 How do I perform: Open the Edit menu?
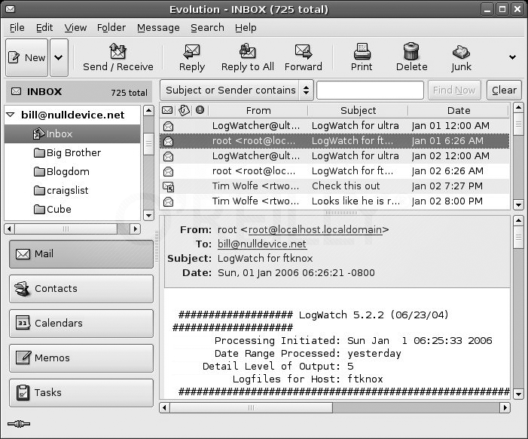coord(44,28)
